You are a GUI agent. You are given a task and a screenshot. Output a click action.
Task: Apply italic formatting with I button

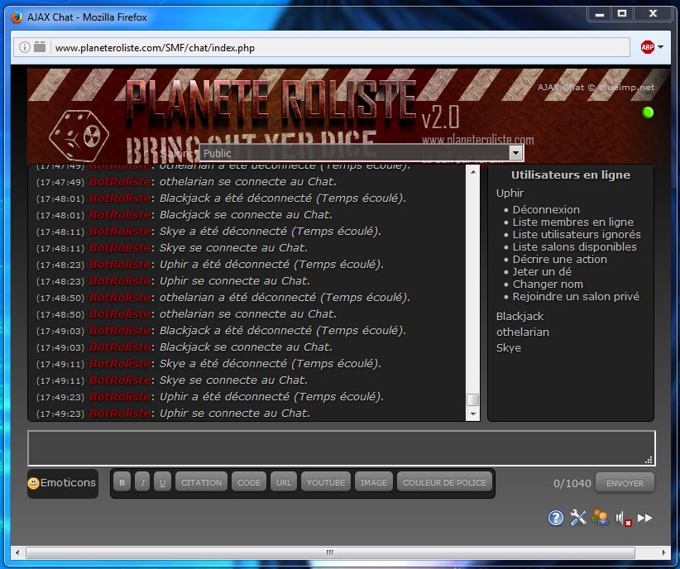click(142, 483)
